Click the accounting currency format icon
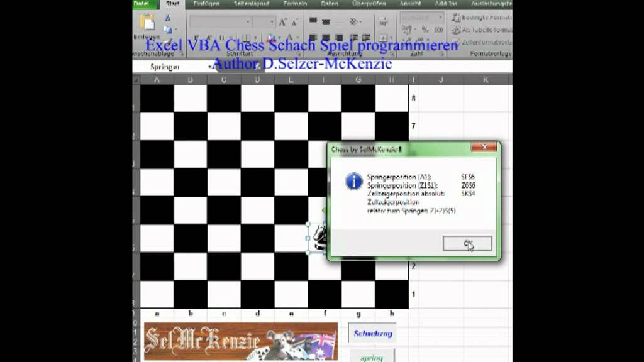This screenshot has width=644, height=362. 407,30
